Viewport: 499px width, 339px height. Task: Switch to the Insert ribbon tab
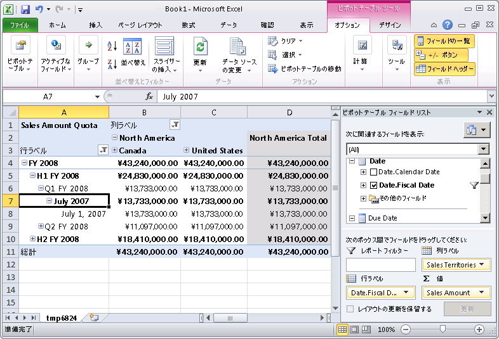(95, 25)
